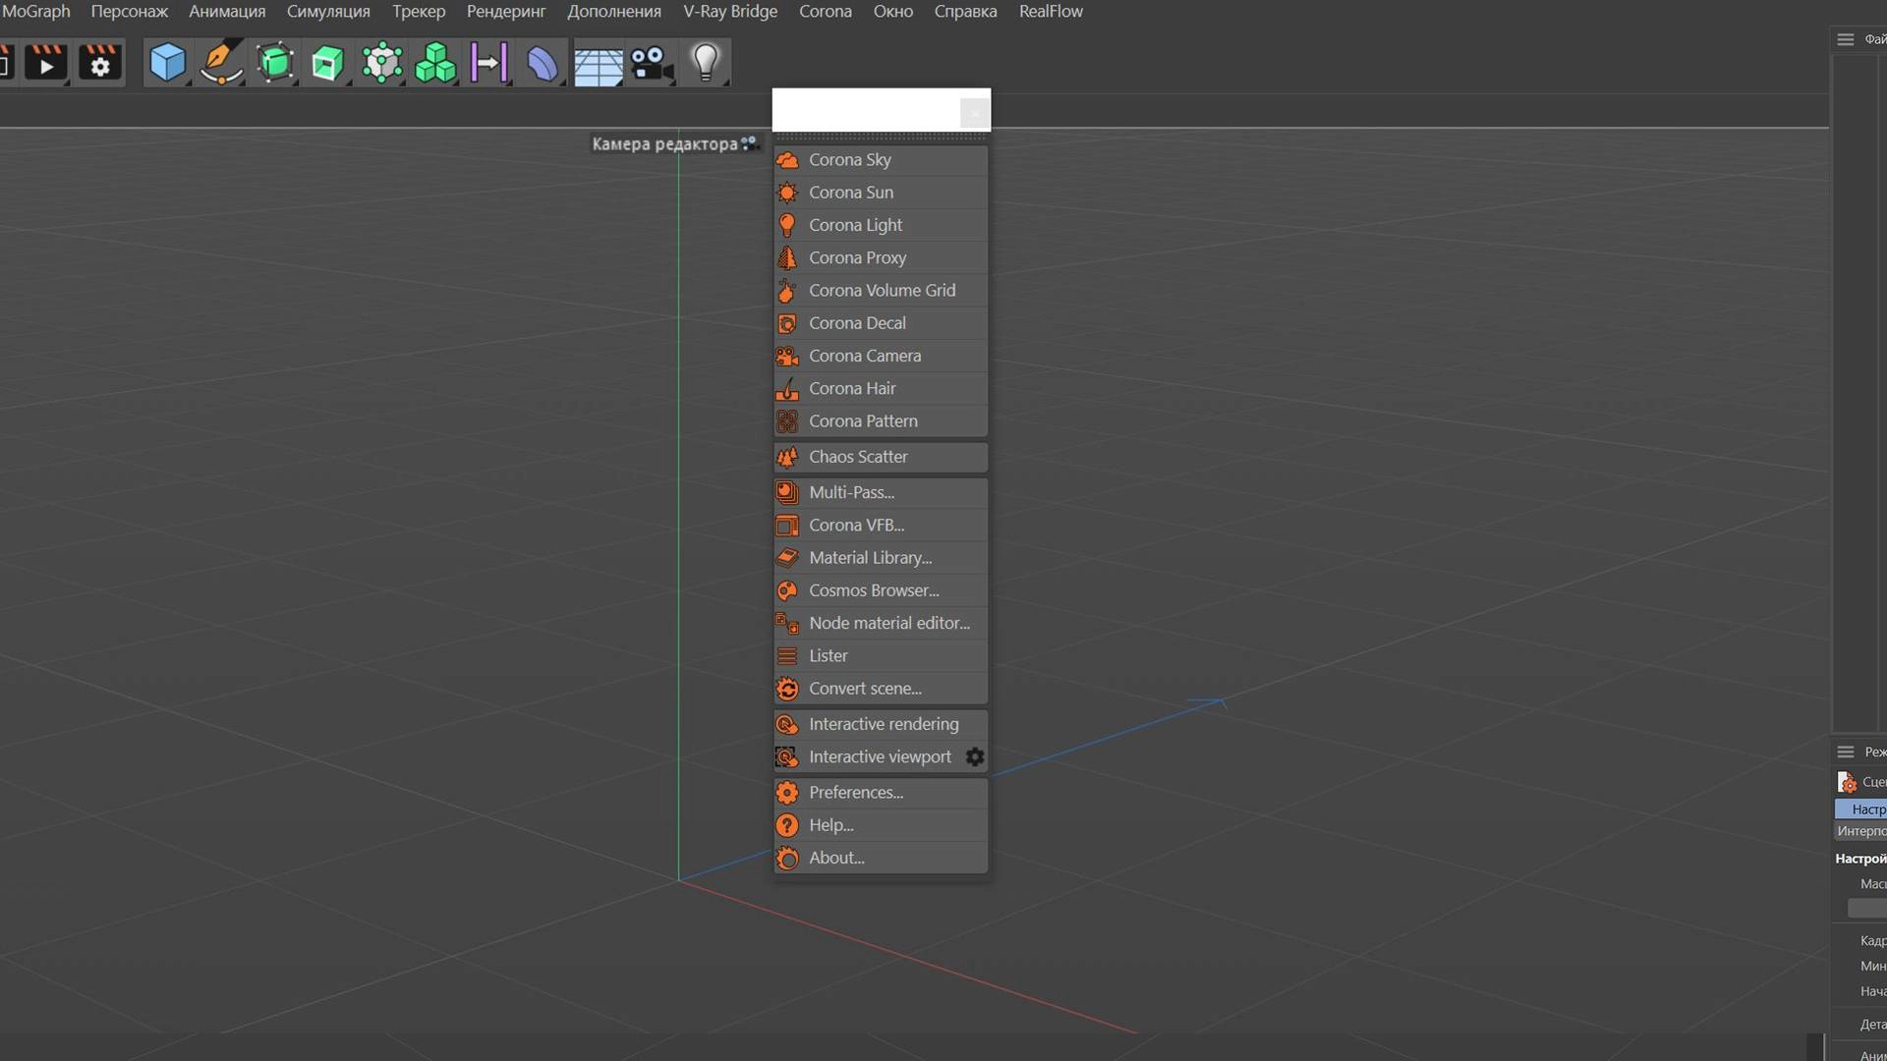The image size is (1887, 1061).
Task: Open Corona Help... entry
Action: (881, 825)
